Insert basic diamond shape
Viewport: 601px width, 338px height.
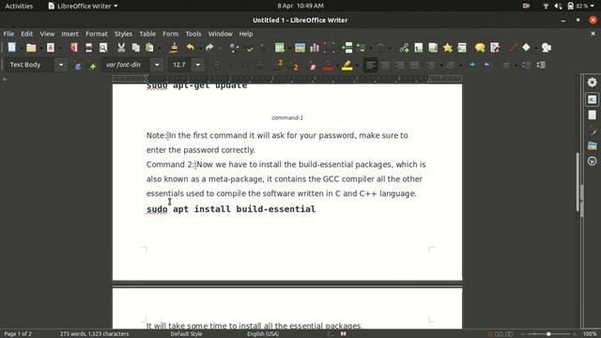click(526, 48)
